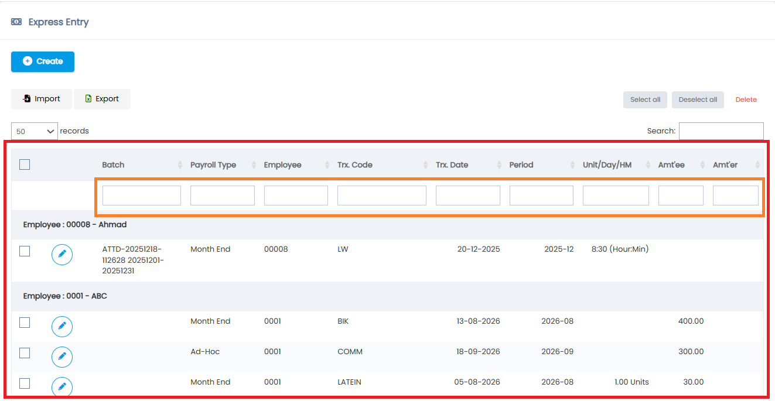Viewport: 775px width, 401px height.
Task: Sort by Batch column header
Action: point(142,165)
